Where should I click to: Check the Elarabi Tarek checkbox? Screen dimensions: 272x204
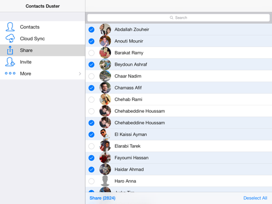91,146
